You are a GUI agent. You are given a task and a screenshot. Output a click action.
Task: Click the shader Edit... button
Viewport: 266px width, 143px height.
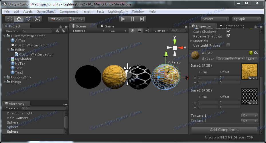point(252,59)
